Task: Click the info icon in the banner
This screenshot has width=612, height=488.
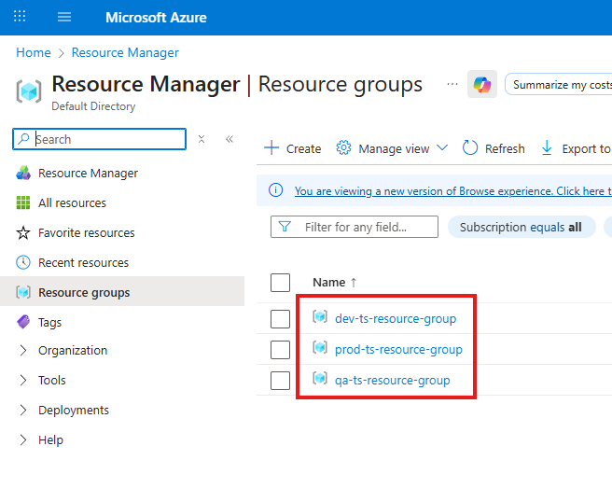Action: tap(275, 190)
